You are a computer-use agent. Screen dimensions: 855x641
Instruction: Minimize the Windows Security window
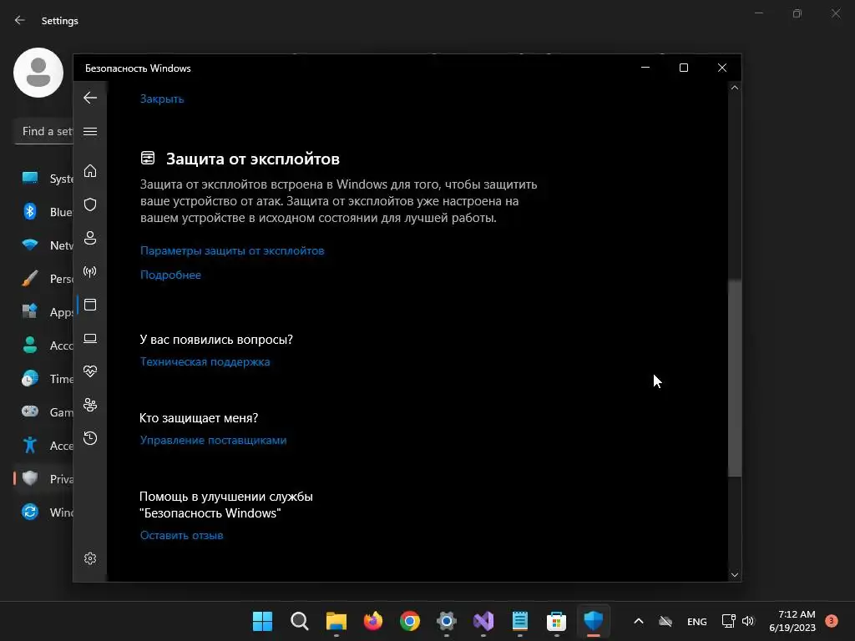[x=645, y=68]
